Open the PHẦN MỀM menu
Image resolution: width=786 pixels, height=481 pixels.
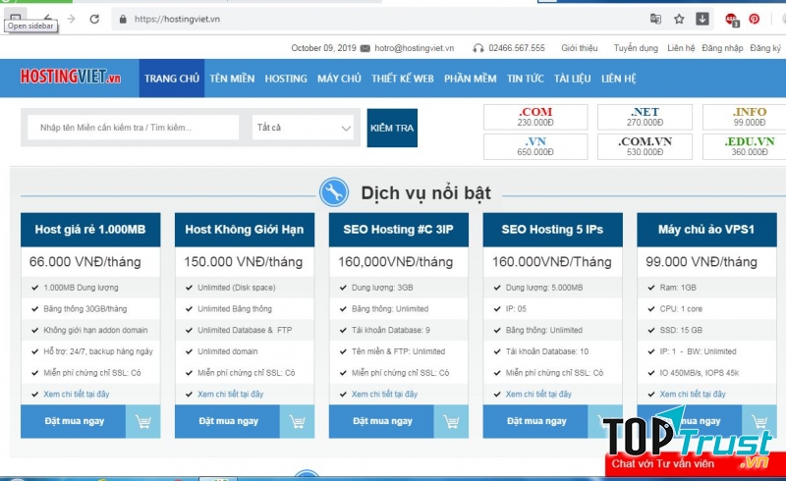[471, 79]
